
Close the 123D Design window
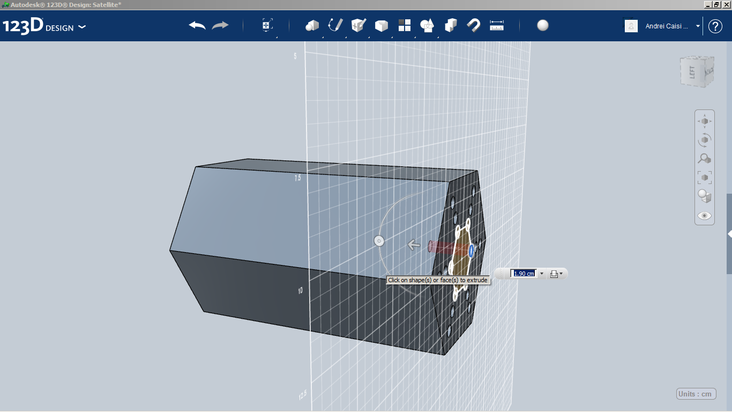click(x=726, y=4)
